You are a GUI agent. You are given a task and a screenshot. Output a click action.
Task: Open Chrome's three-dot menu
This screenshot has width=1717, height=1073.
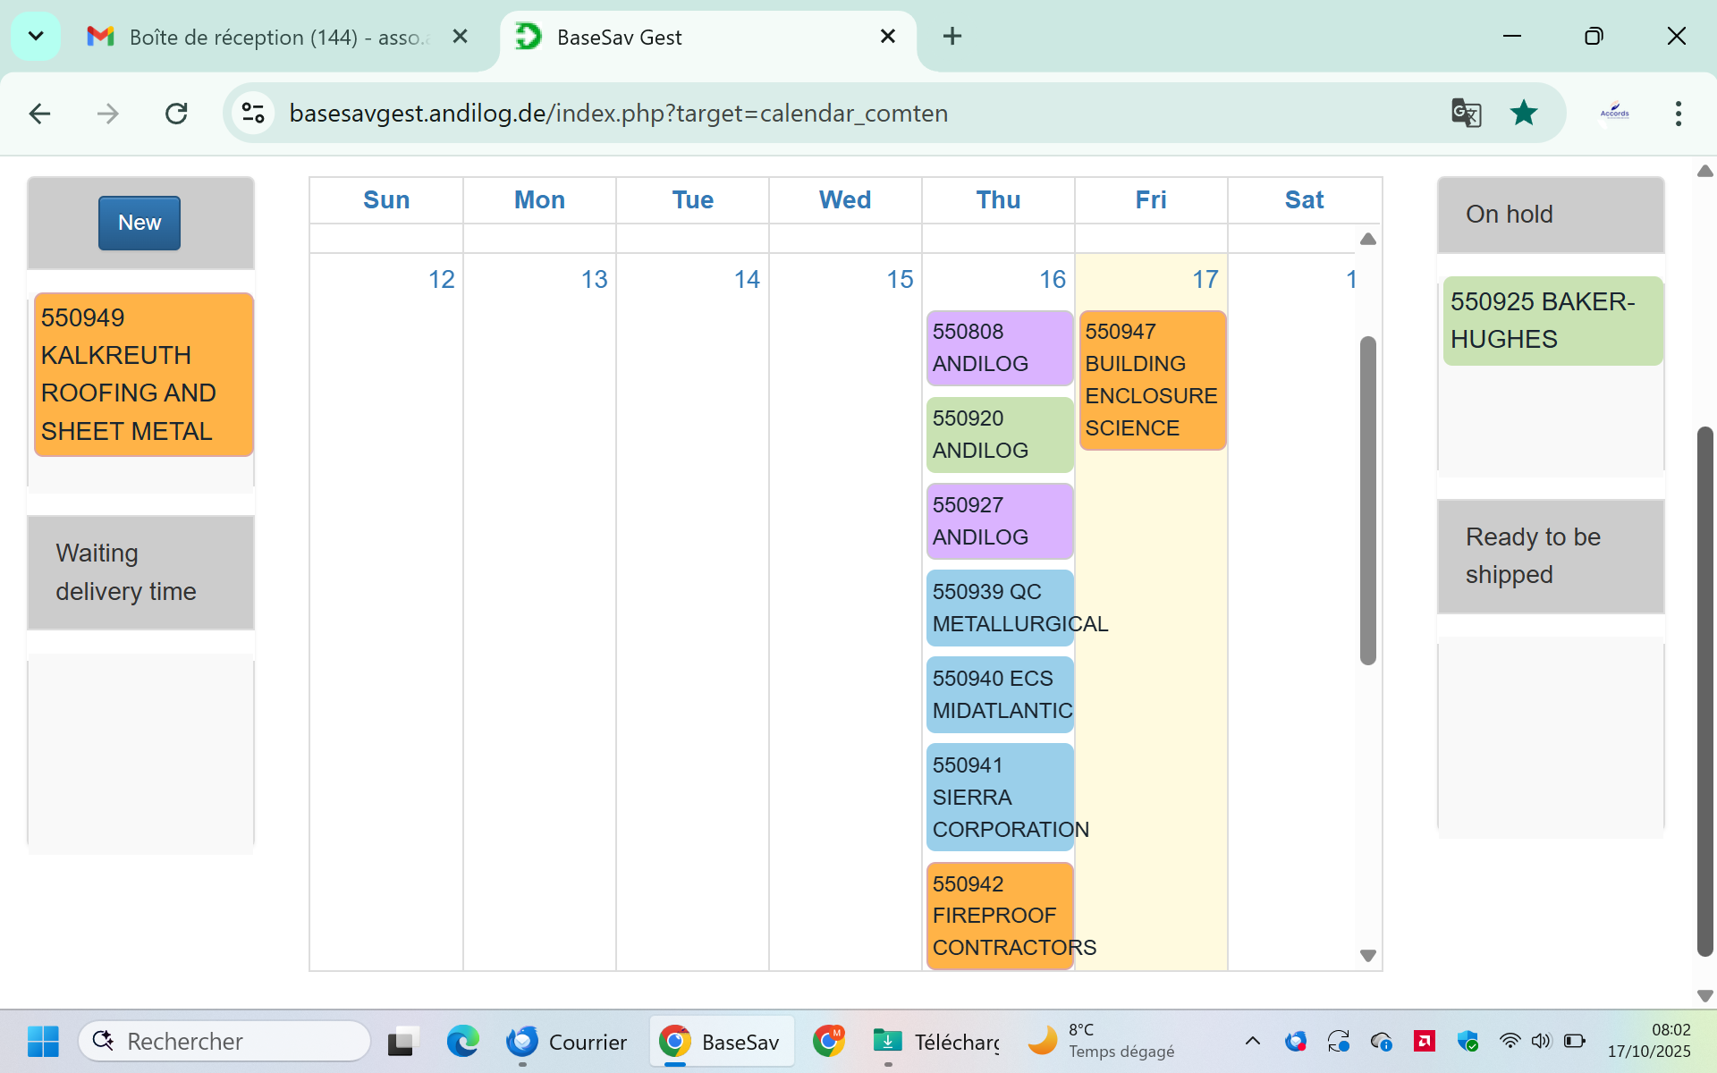(1678, 114)
